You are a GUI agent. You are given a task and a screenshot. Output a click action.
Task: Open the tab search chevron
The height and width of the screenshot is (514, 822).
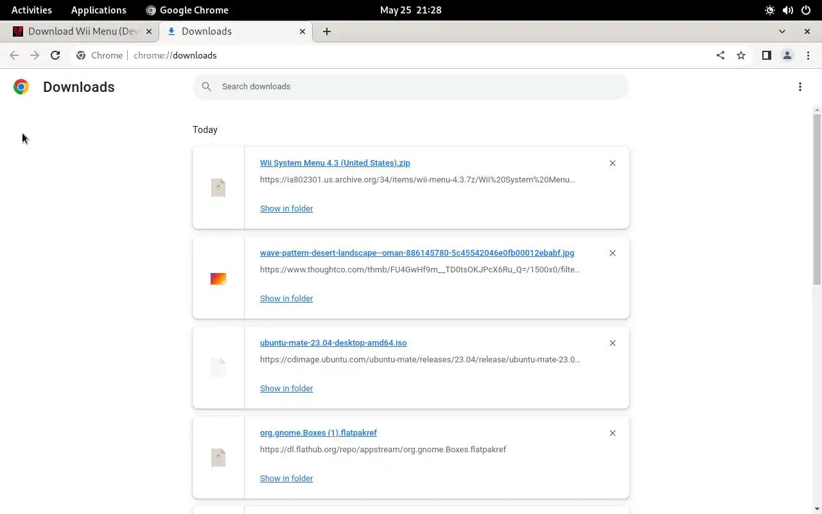(782, 31)
